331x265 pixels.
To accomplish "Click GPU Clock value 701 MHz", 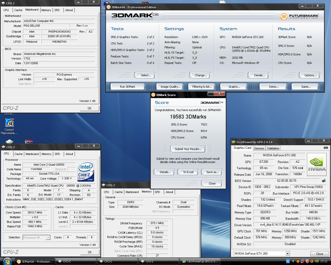I will [261, 231].
